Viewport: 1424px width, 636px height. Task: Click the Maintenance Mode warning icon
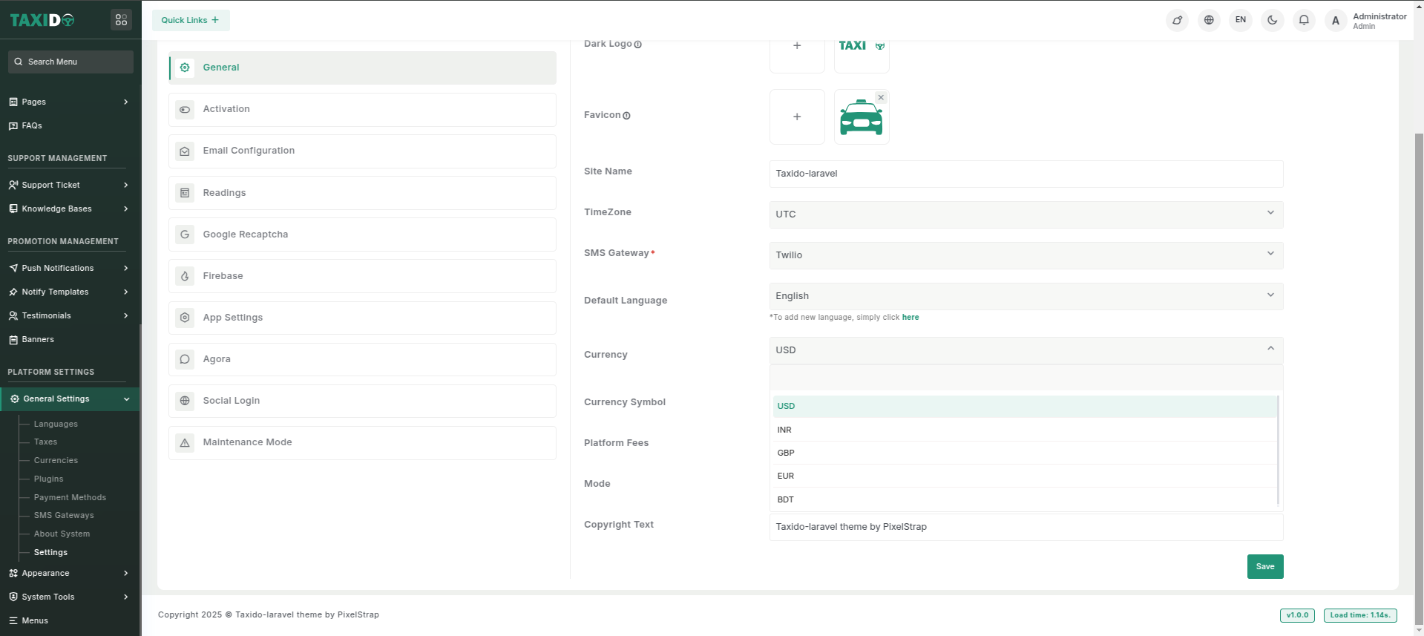pos(185,442)
